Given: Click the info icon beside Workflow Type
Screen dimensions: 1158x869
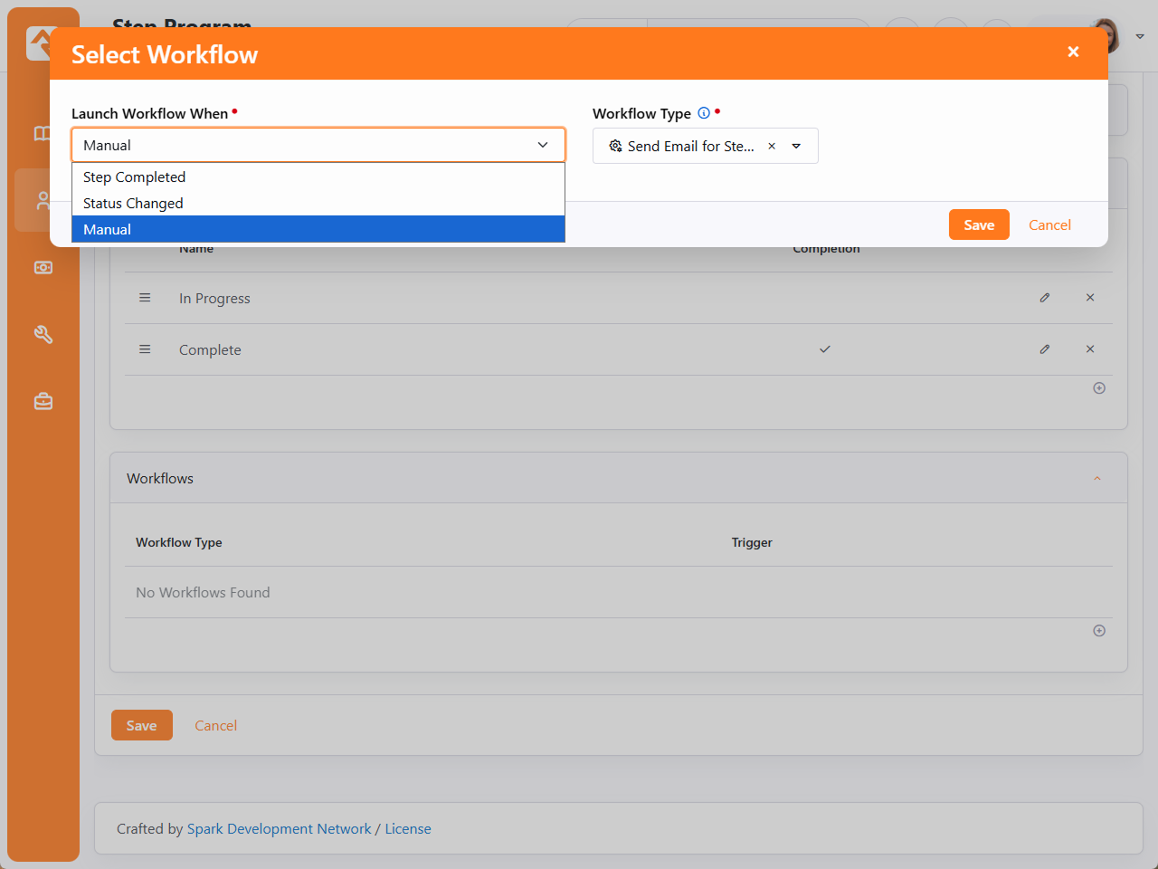Looking at the screenshot, I should (704, 113).
